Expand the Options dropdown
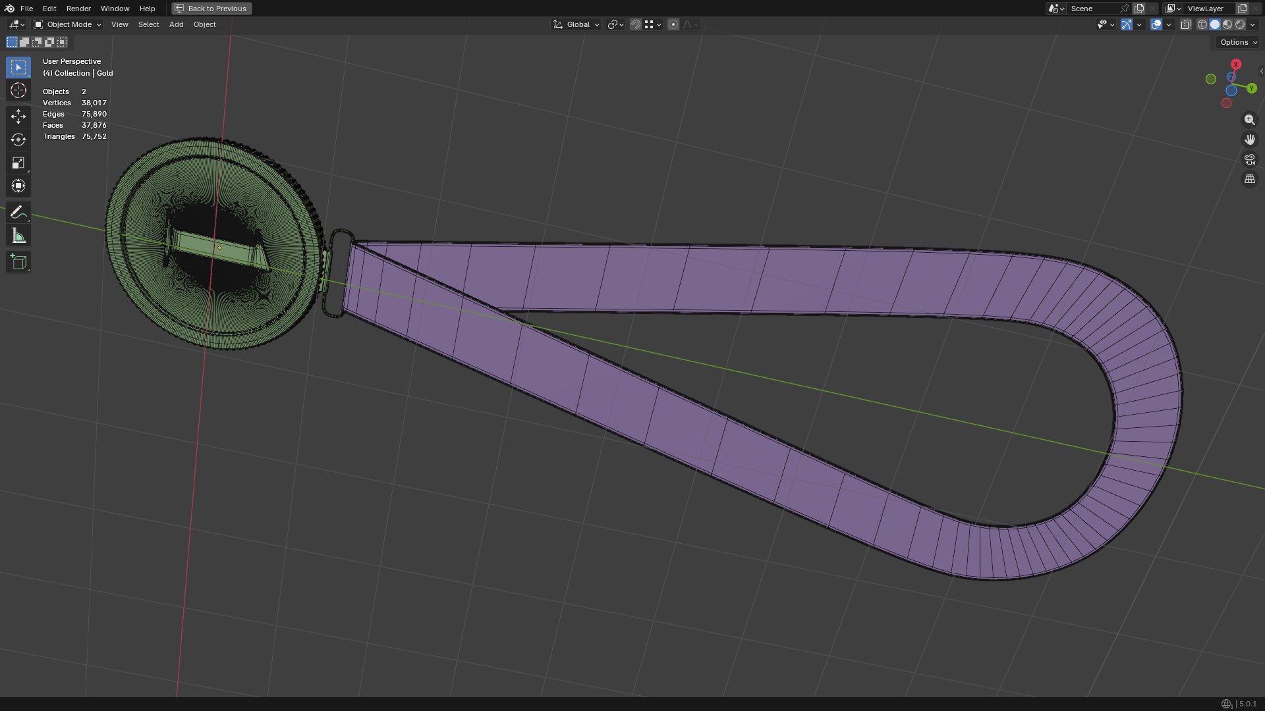This screenshot has height=711, width=1265. (x=1239, y=42)
